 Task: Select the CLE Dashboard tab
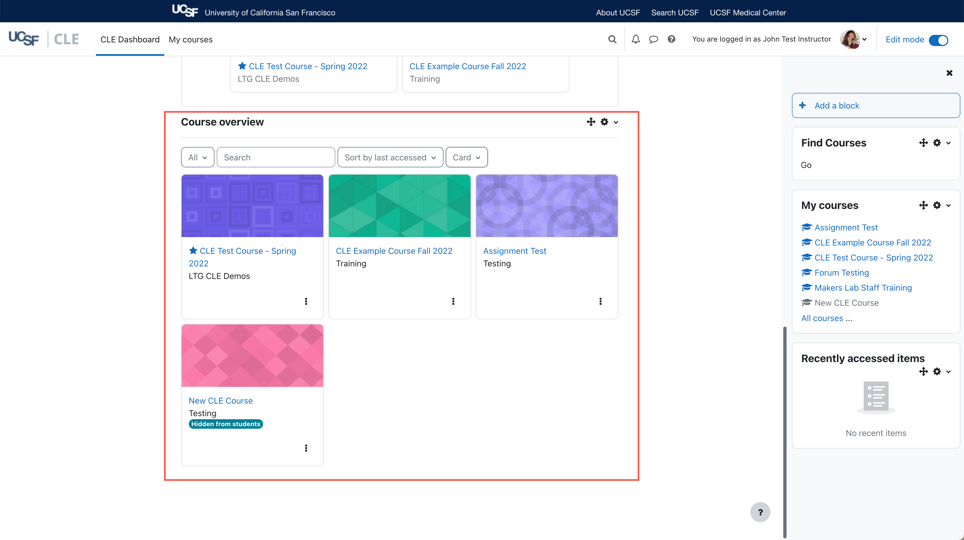(130, 39)
